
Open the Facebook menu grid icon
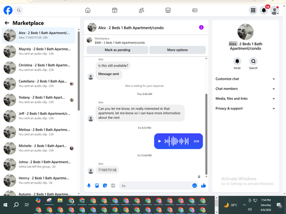point(253,10)
